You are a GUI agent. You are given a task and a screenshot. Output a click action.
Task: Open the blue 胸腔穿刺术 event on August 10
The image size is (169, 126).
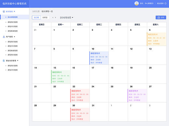[x=99, y=58]
